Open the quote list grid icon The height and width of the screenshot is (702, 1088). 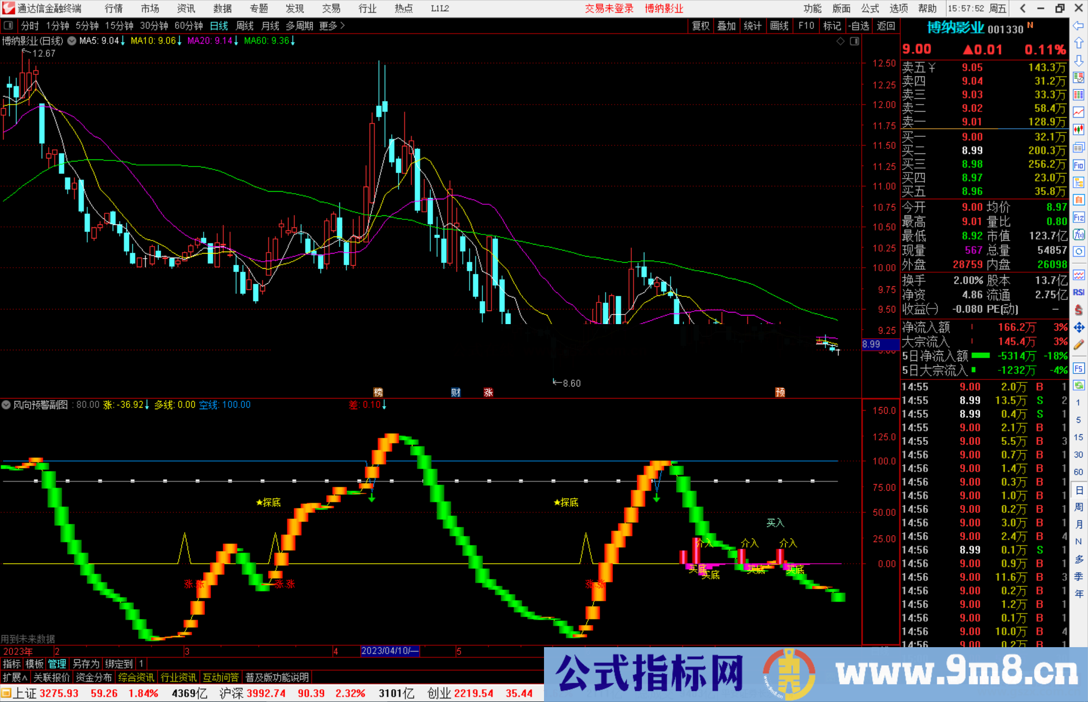tap(1079, 96)
